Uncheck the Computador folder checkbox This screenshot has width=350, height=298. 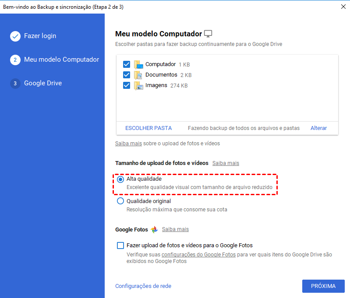point(127,64)
